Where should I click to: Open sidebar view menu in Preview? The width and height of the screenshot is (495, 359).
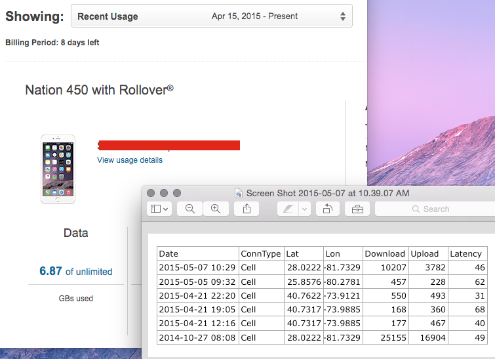click(x=159, y=209)
